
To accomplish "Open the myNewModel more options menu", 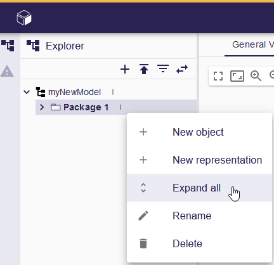I will tap(113, 92).
